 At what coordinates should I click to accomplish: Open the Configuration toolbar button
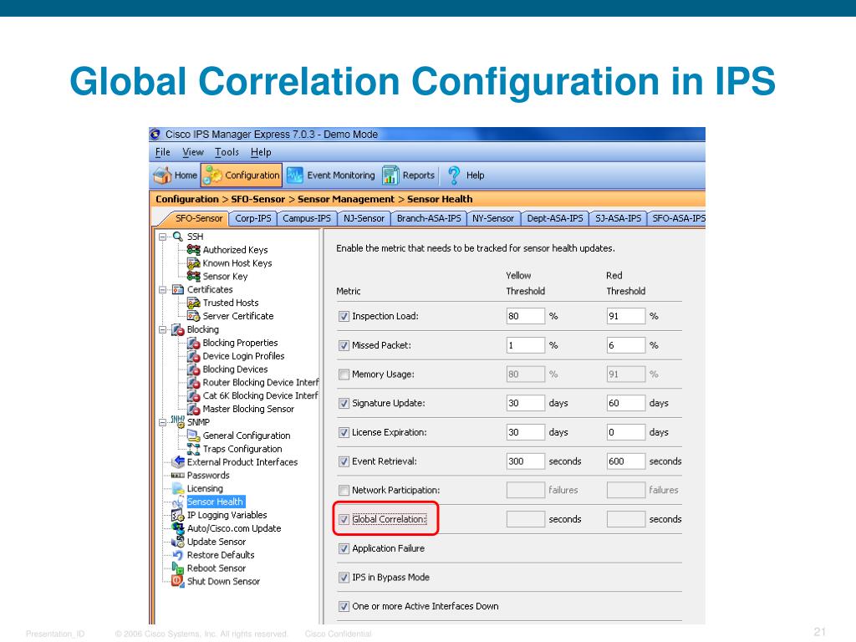242,176
